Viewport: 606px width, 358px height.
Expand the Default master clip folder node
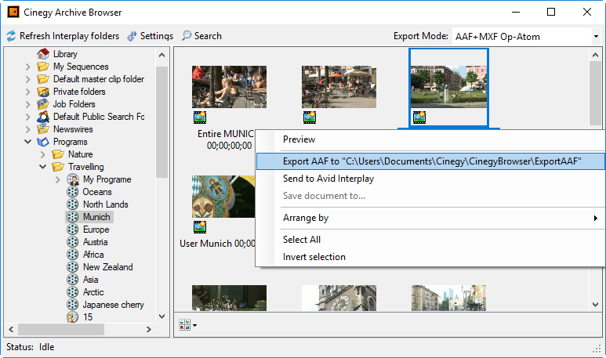point(27,79)
